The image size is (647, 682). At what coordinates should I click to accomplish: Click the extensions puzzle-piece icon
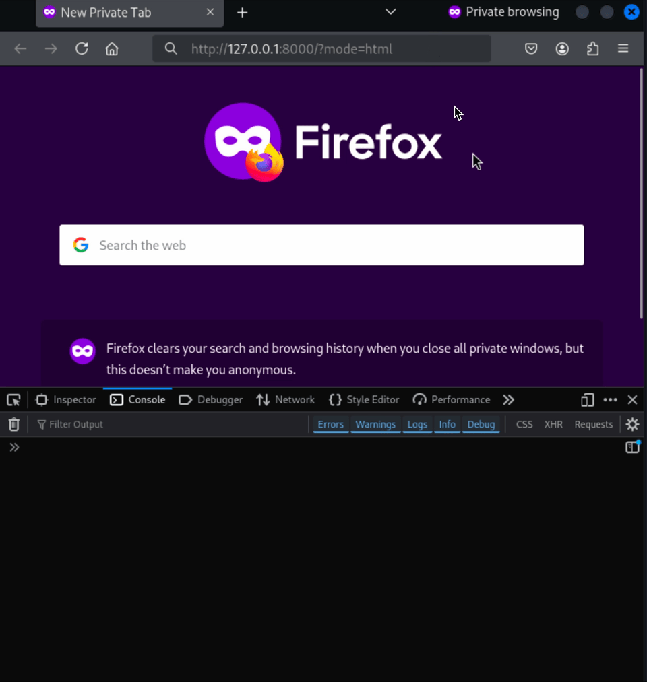592,48
